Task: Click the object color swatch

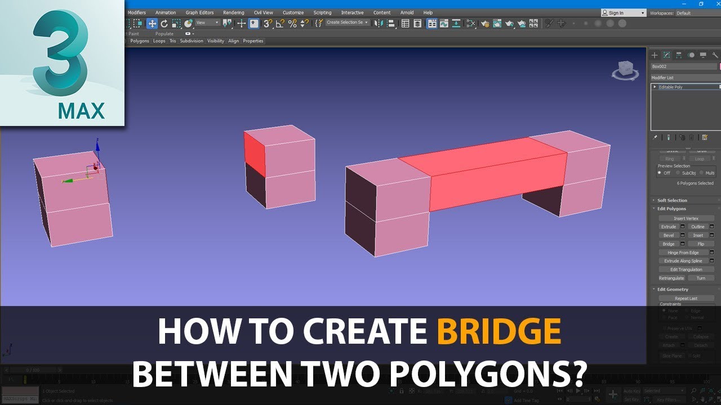Action: [x=720, y=66]
